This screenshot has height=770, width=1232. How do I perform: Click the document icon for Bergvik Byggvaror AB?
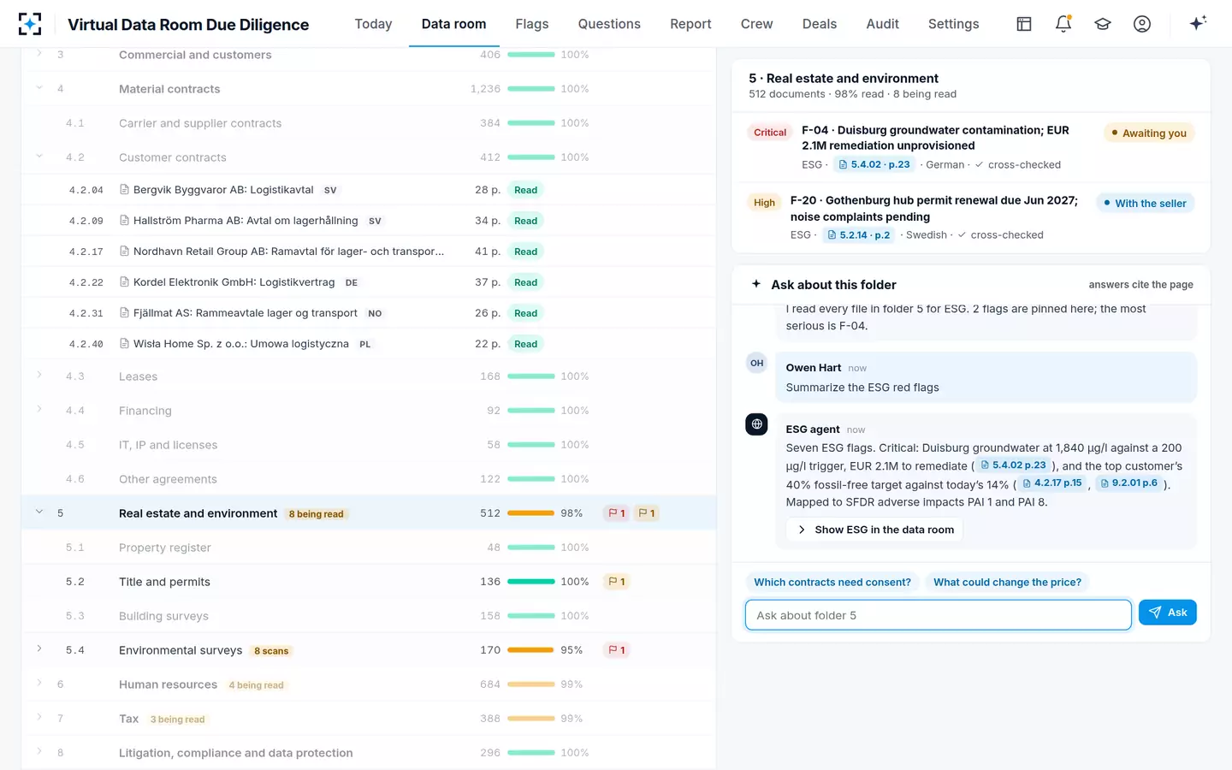click(x=125, y=190)
